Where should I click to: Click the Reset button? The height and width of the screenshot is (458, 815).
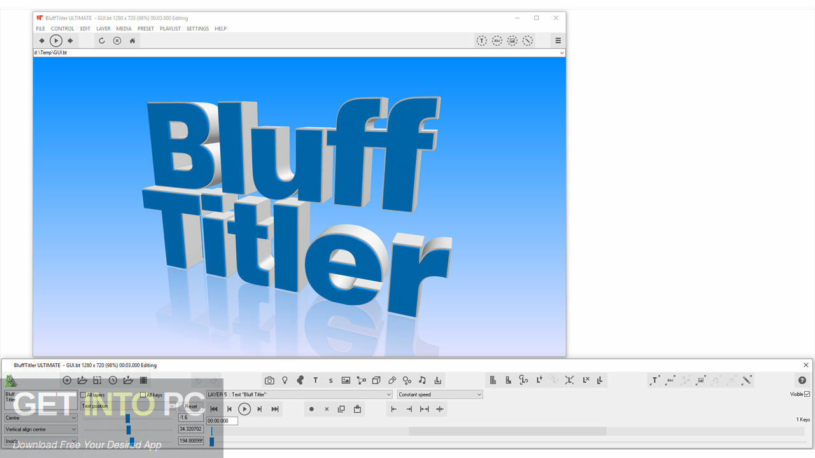191,406
